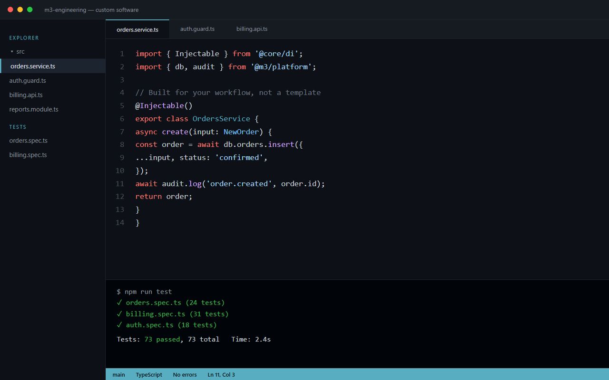
Task: Switch to the orders.service.ts tab
Action: pyautogui.click(x=138, y=29)
